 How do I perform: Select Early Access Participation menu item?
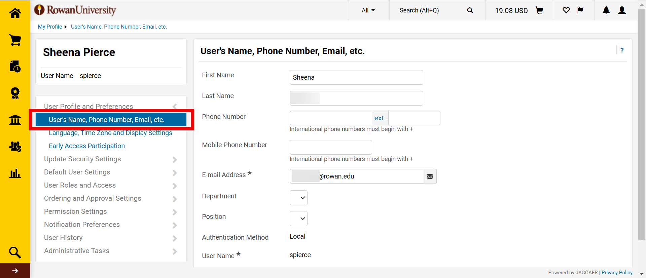pos(87,146)
